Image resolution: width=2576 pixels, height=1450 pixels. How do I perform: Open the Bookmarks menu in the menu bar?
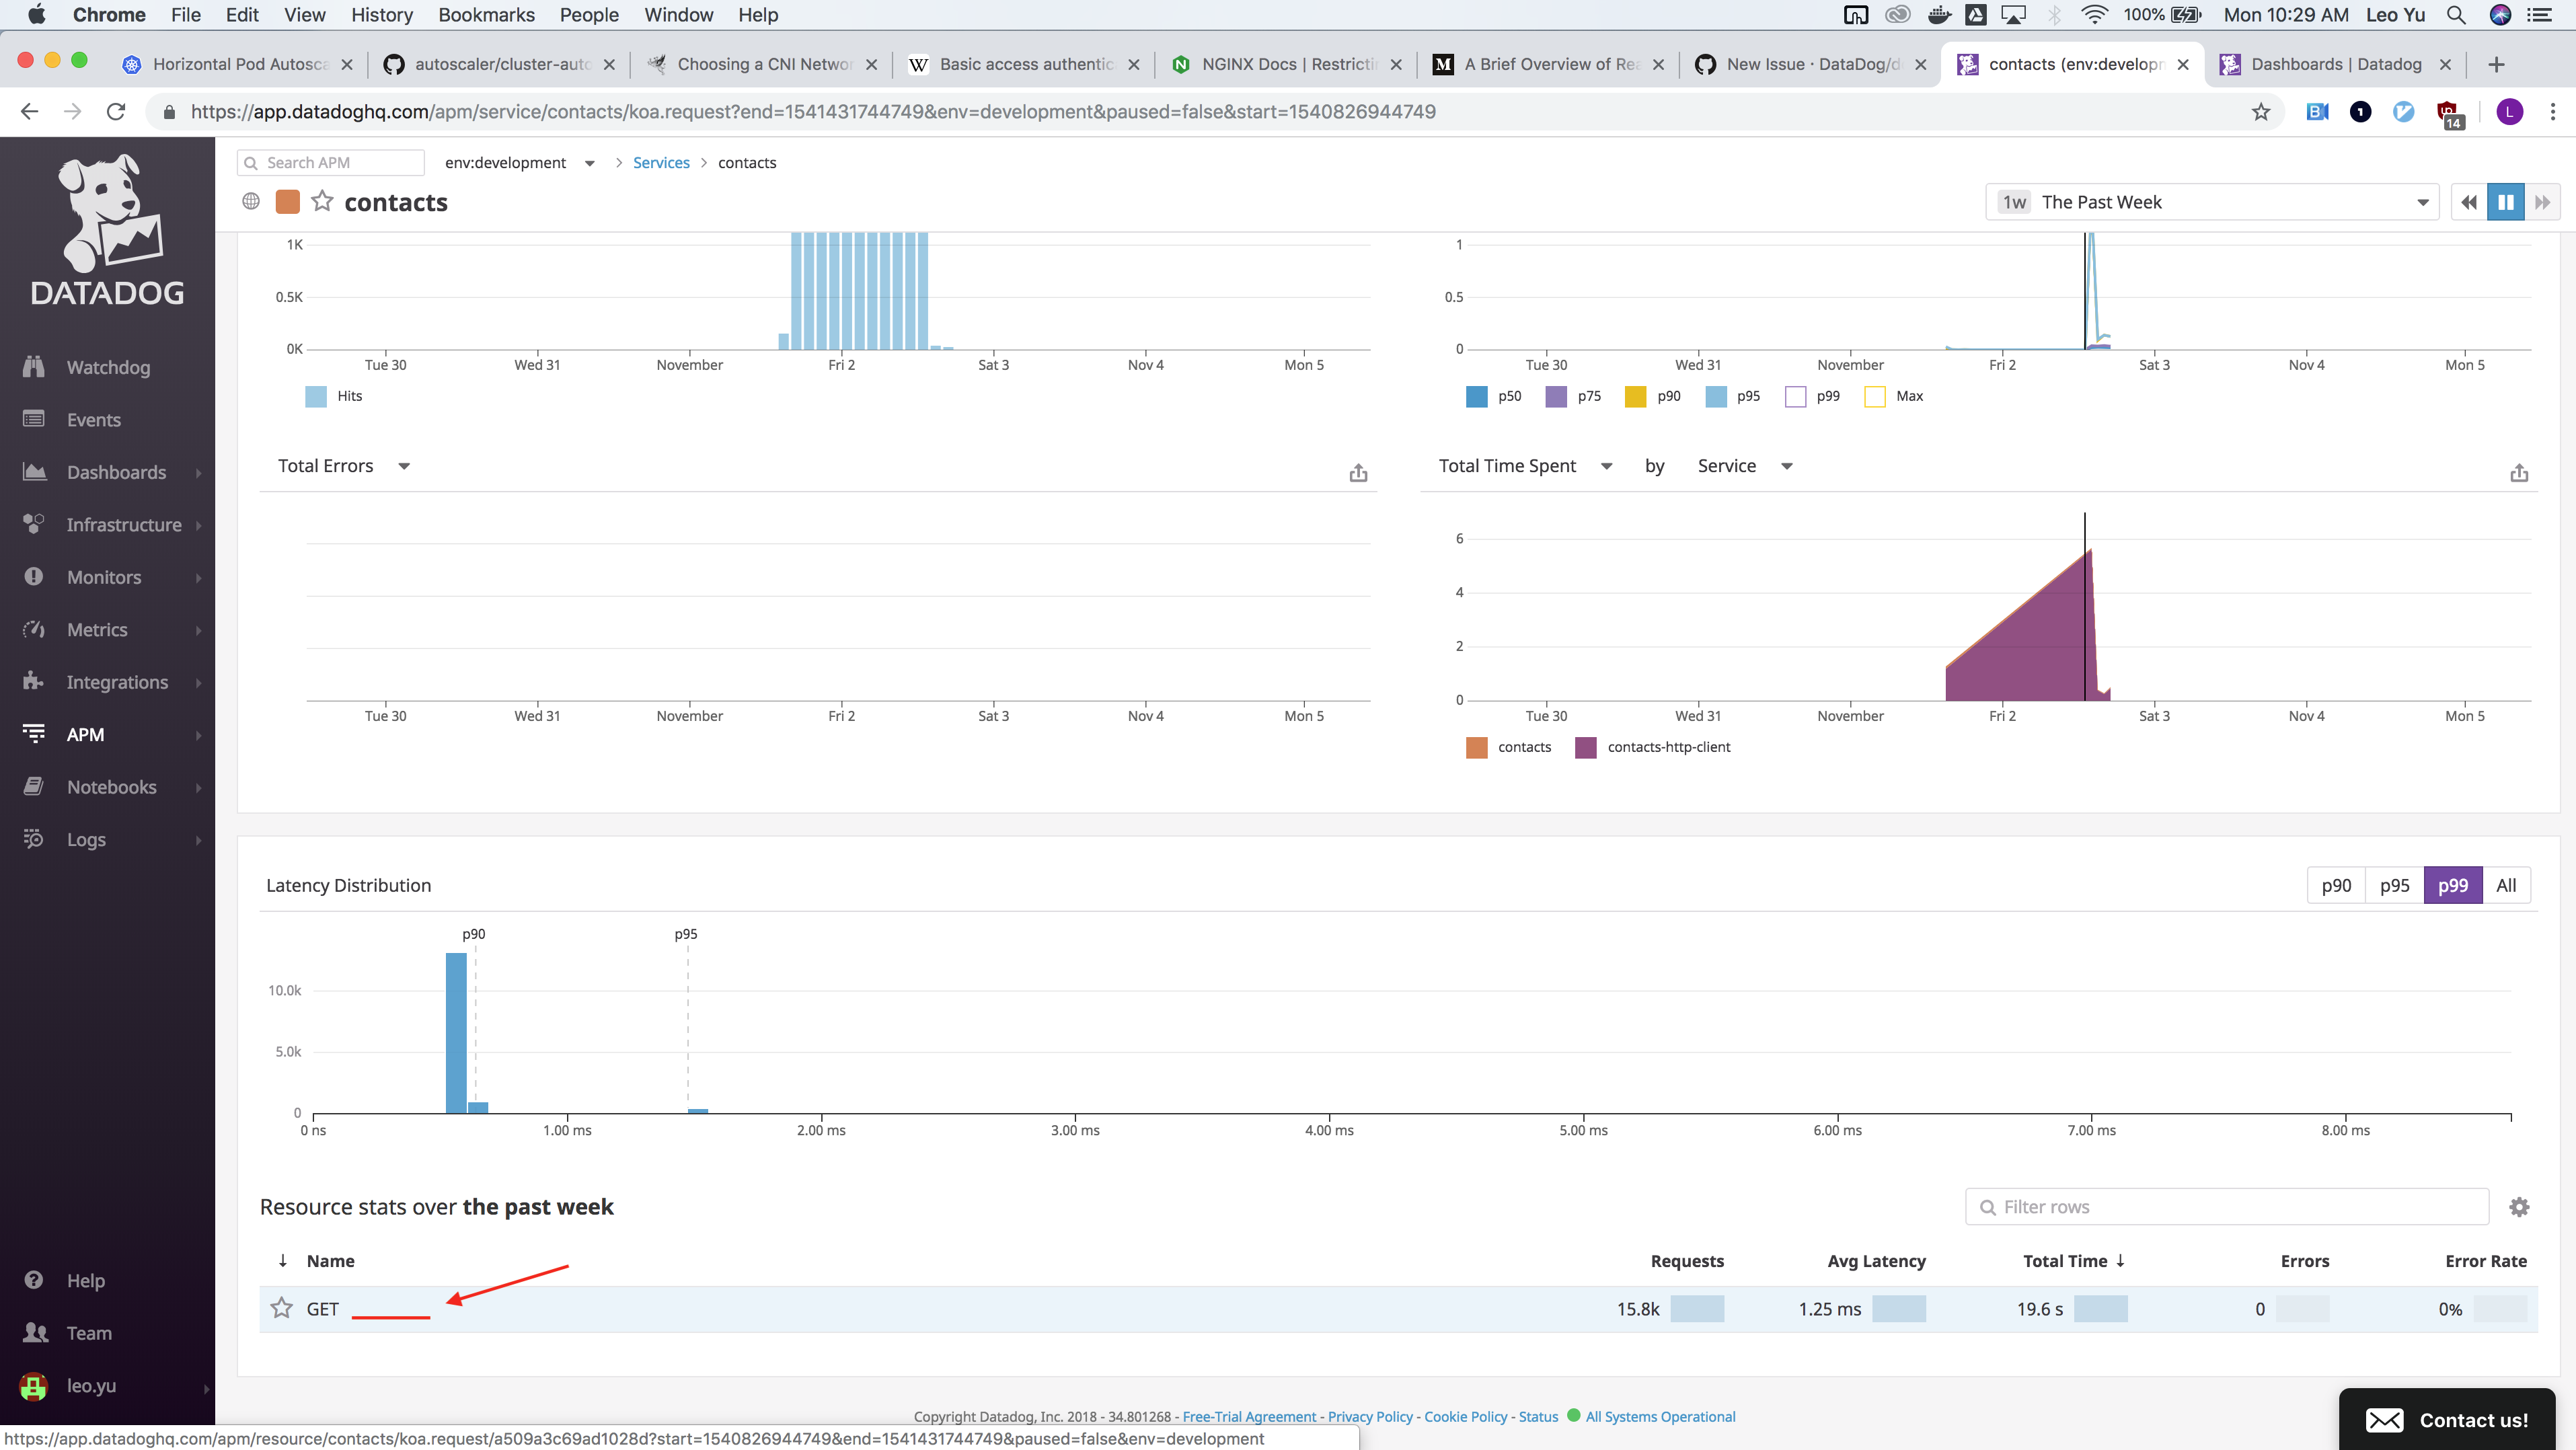pos(486,14)
